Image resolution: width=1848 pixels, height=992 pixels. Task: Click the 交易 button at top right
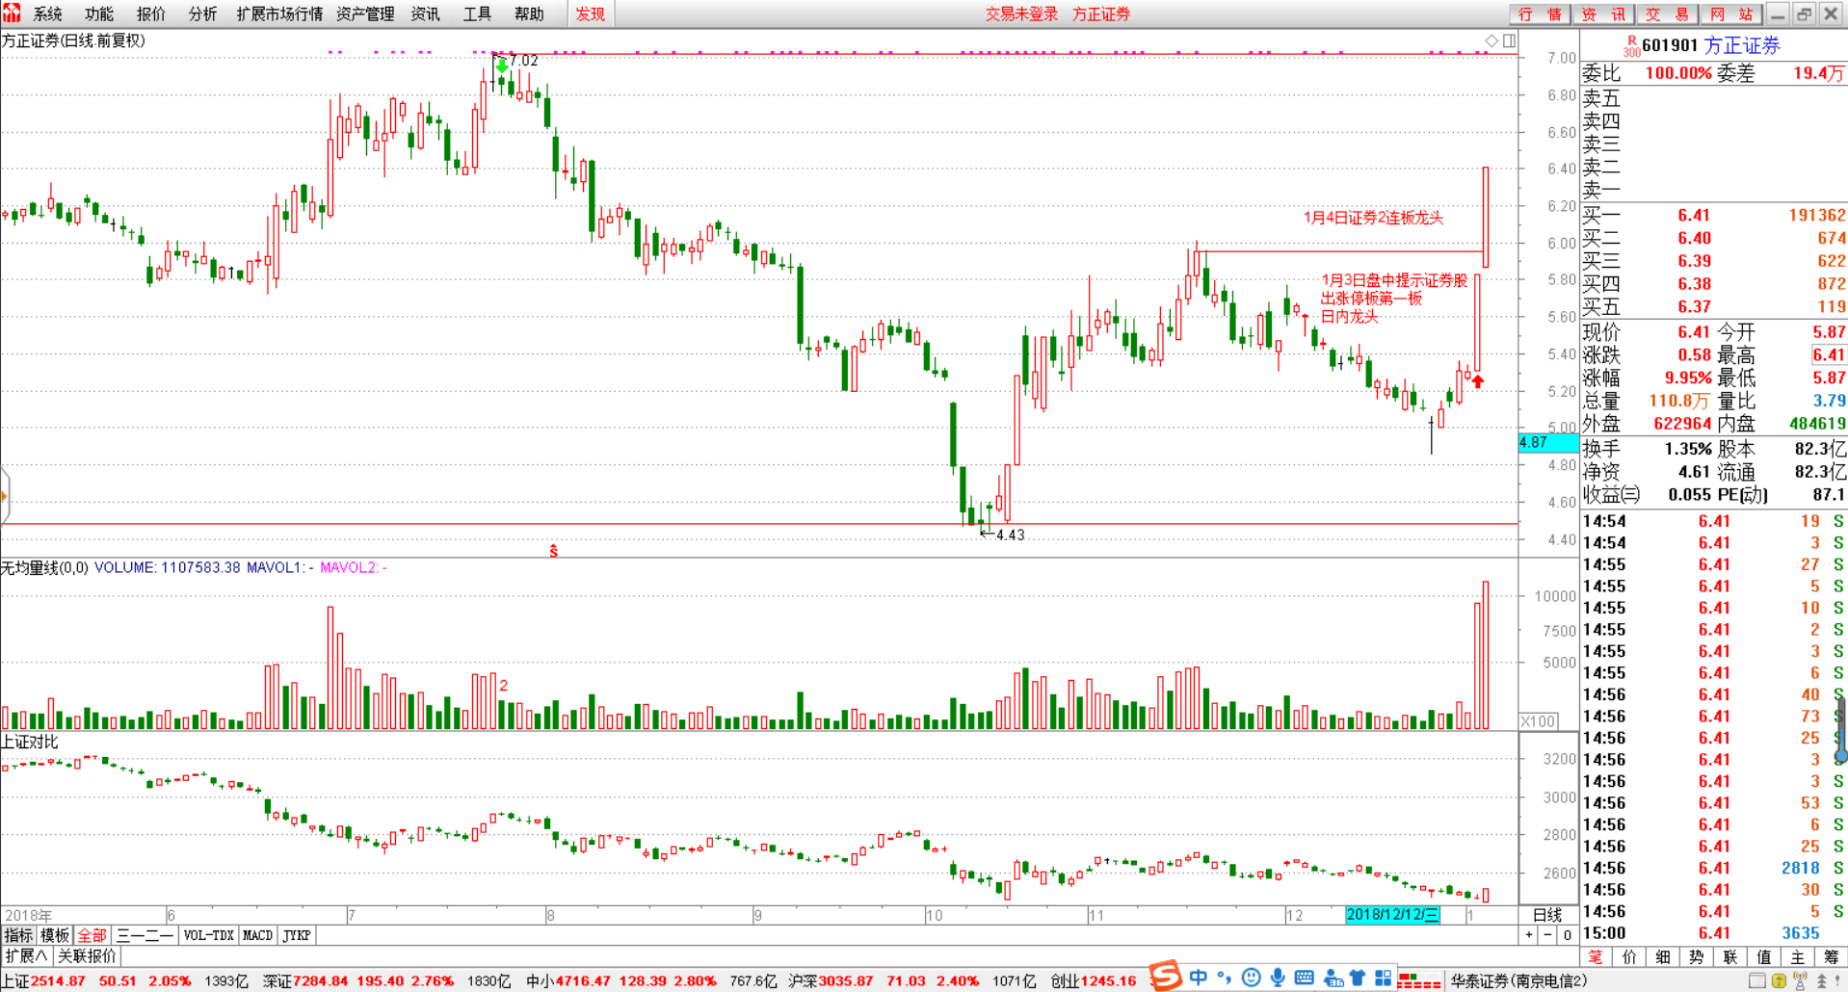click(1667, 13)
